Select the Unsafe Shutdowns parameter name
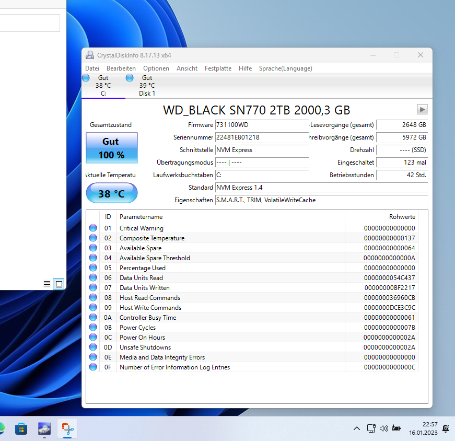The height and width of the screenshot is (441, 455). coord(145,347)
